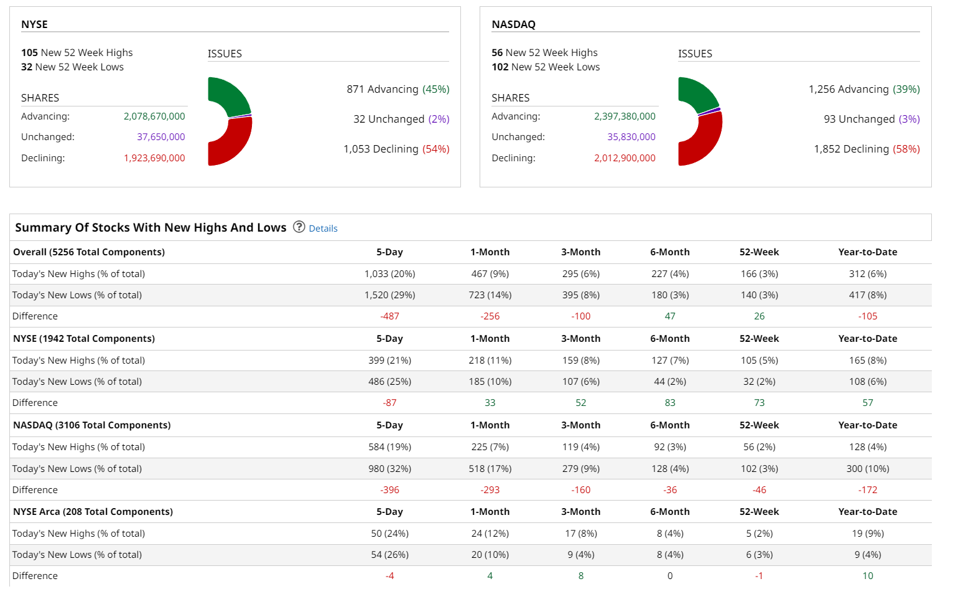This screenshot has height=594, width=958.
Task: Select NASDAQ Year-to-Date difference -172
Action: [868, 490]
